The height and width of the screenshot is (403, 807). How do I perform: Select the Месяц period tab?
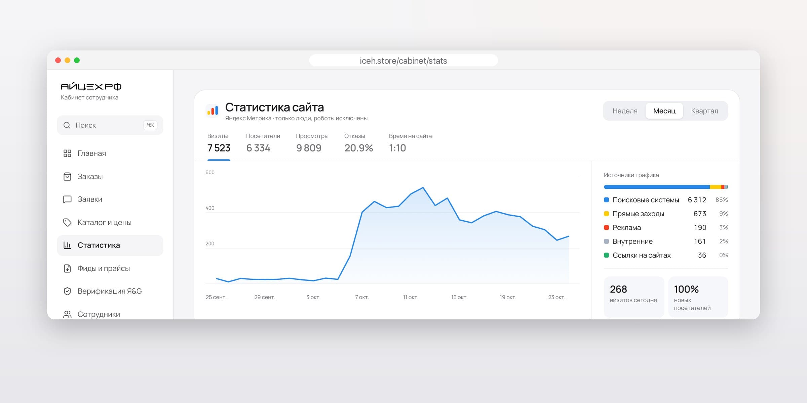coord(664,111)
